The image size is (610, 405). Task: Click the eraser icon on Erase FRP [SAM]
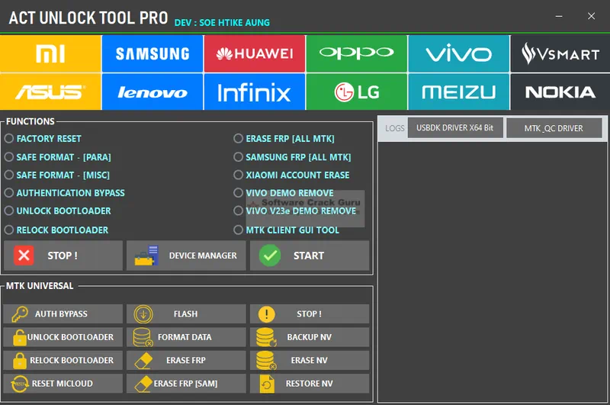[143, 384]
